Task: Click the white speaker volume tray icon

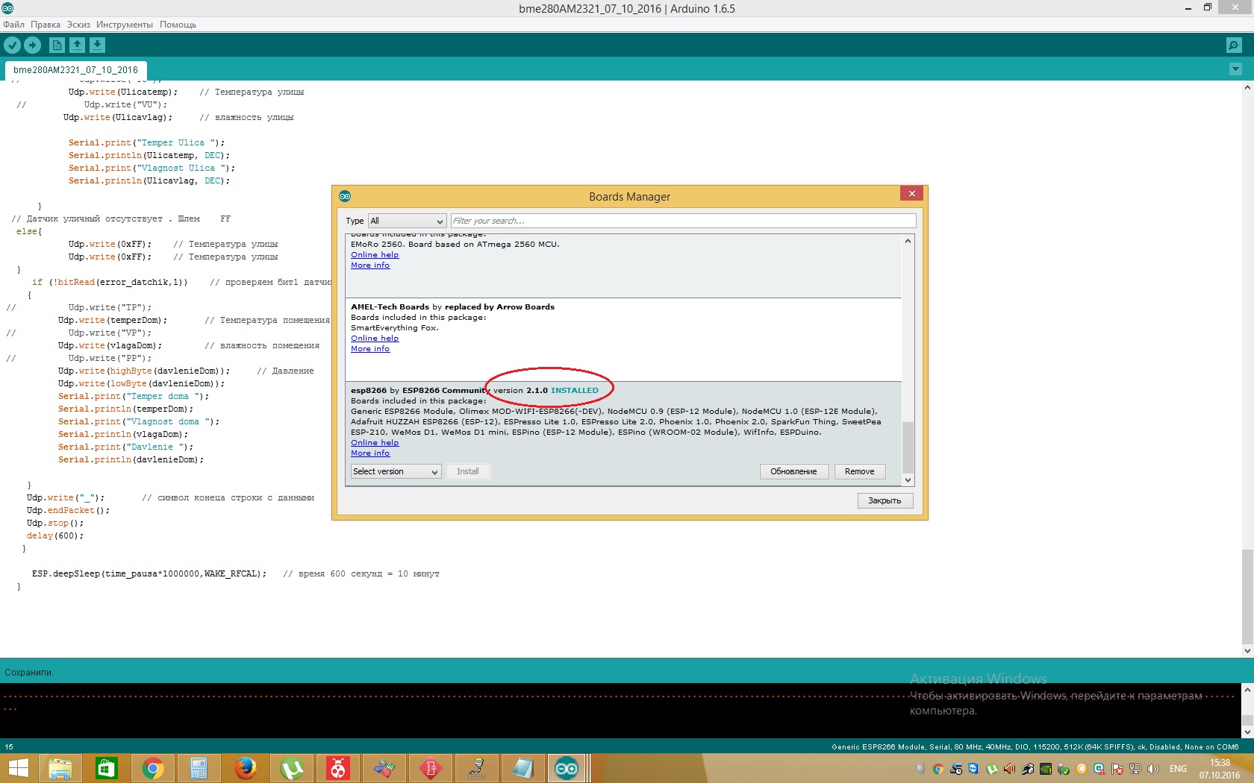Action: [x=1153, y=769]
